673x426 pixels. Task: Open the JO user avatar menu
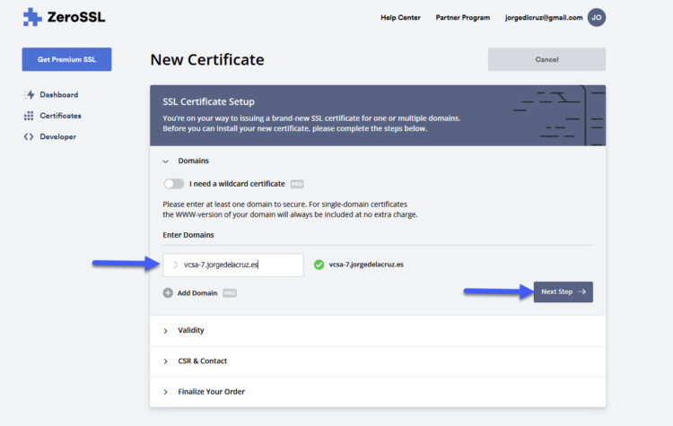tap(597, 18)
